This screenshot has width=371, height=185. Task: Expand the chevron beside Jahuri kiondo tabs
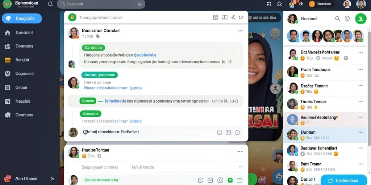(x=241, y=167)
